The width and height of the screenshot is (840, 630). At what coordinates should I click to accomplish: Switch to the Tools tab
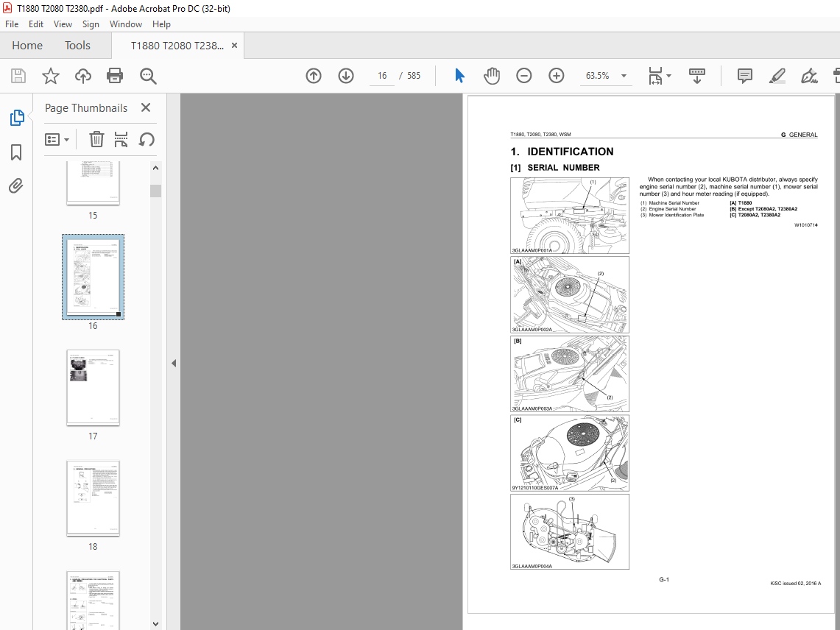(78, 46)
